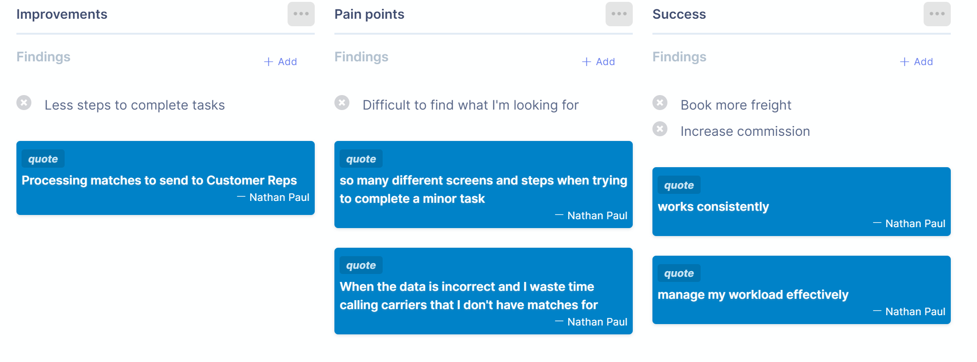This screenshot has height=362, width=977.
Task: Remove the 'Increase commission' finding
Action: pos(660,129)
